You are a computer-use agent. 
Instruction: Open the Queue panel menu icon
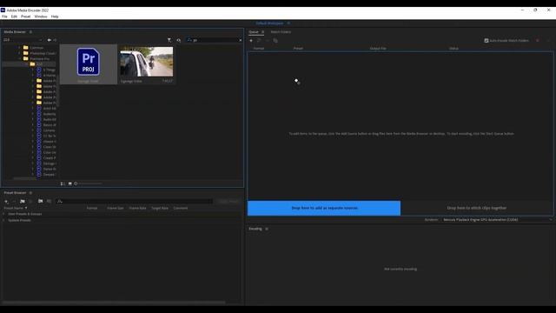(262, 32)
